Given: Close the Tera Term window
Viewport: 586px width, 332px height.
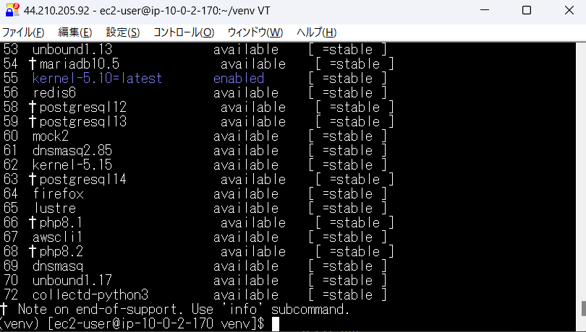Looking at the screenshot, I should click(569, 10).
